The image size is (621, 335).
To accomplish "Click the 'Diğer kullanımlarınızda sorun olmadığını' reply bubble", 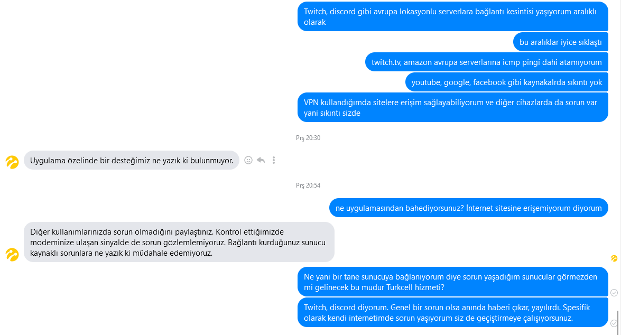I will click(179, 242).
